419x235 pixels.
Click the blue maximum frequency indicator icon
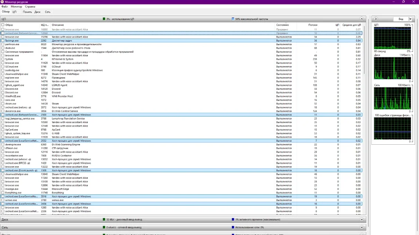(232, 19)
